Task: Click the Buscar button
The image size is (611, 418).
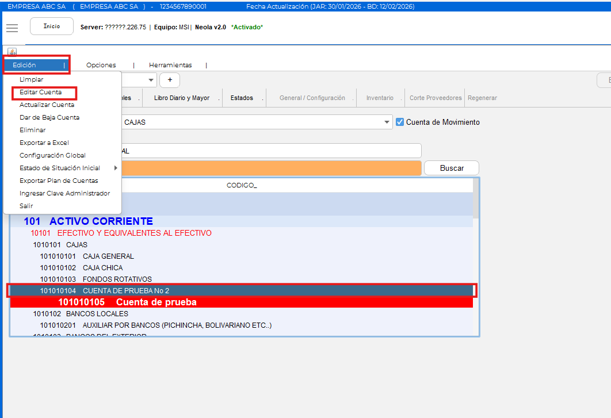Action: (452, 168)
